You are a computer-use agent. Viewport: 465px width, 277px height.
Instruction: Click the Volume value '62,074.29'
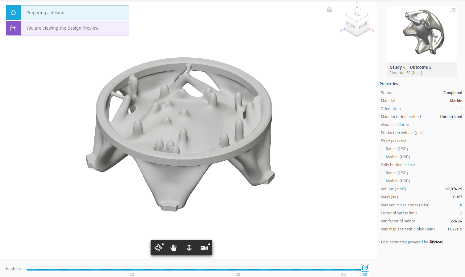(454, 189)
